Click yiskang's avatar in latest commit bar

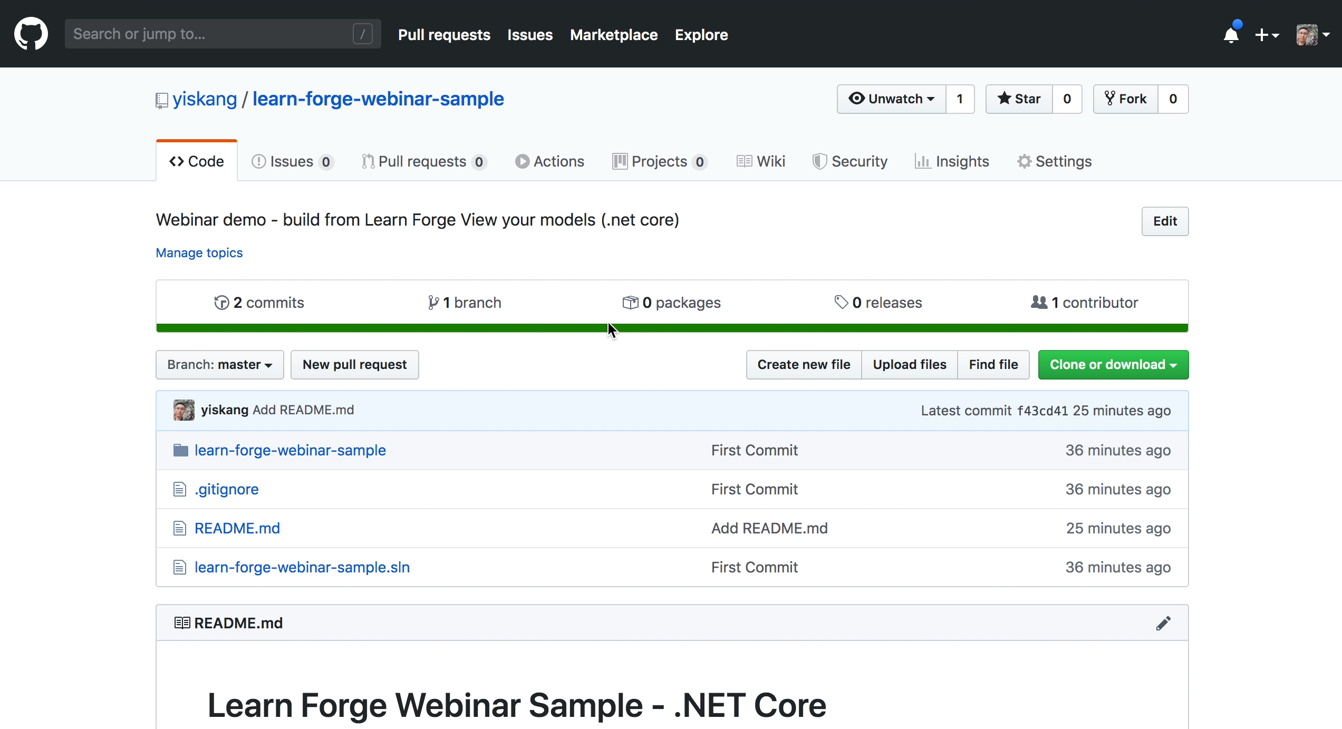(184, 410)
